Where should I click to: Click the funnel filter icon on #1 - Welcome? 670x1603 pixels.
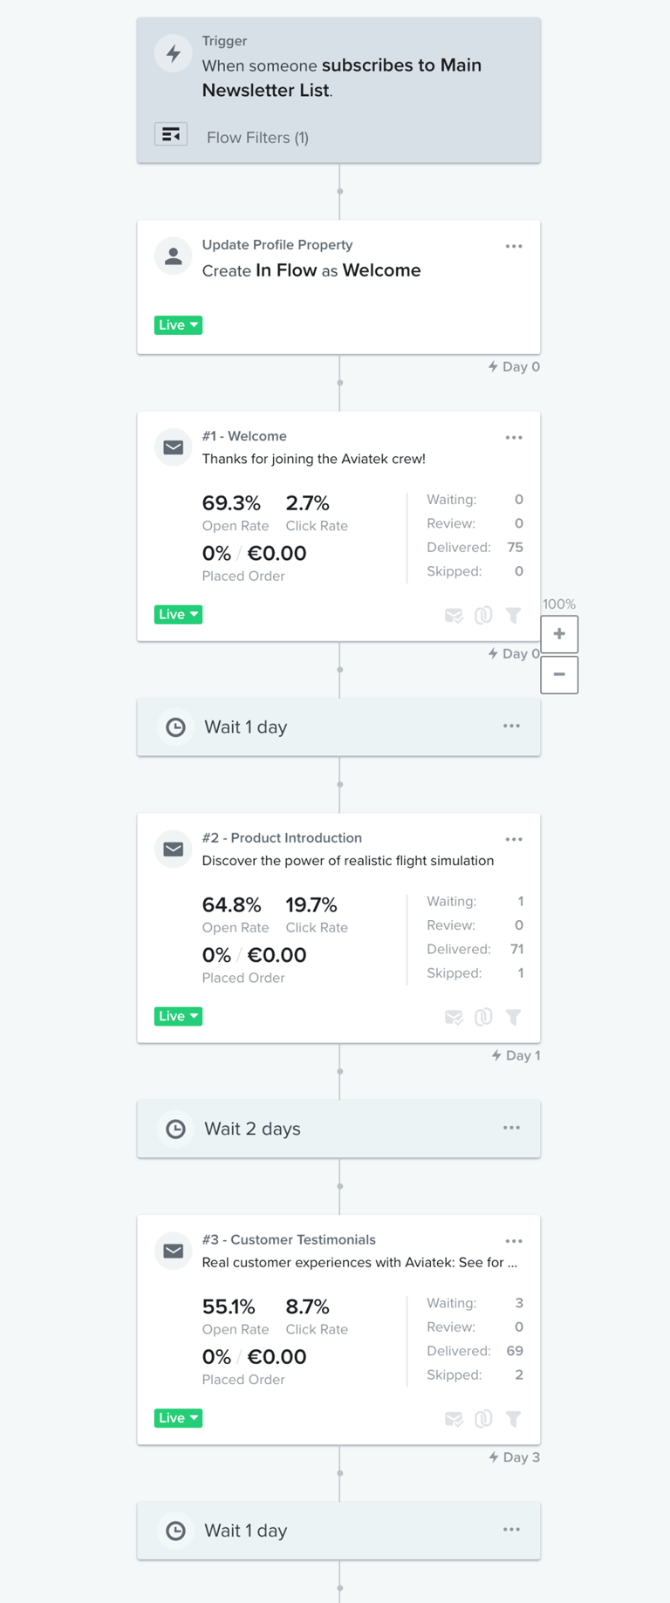pyautogui.click(x=514, y=616)
